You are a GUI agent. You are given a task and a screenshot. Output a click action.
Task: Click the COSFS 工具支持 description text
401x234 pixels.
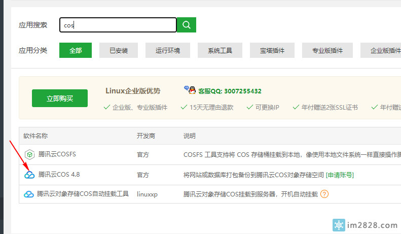[x=292, y=155]
